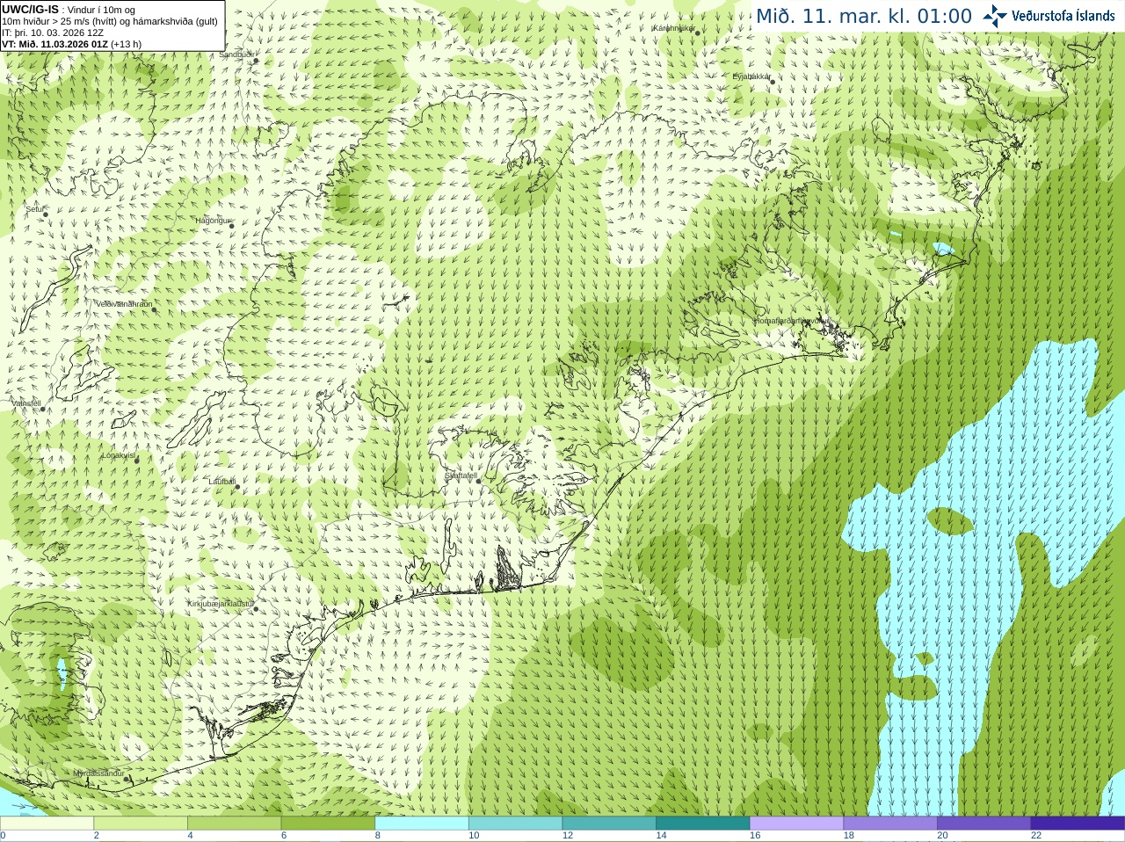Viewport: 1125px width, 842px height.
Task: Select the Mýrdalssandur station label
Action: coord(98,773)
